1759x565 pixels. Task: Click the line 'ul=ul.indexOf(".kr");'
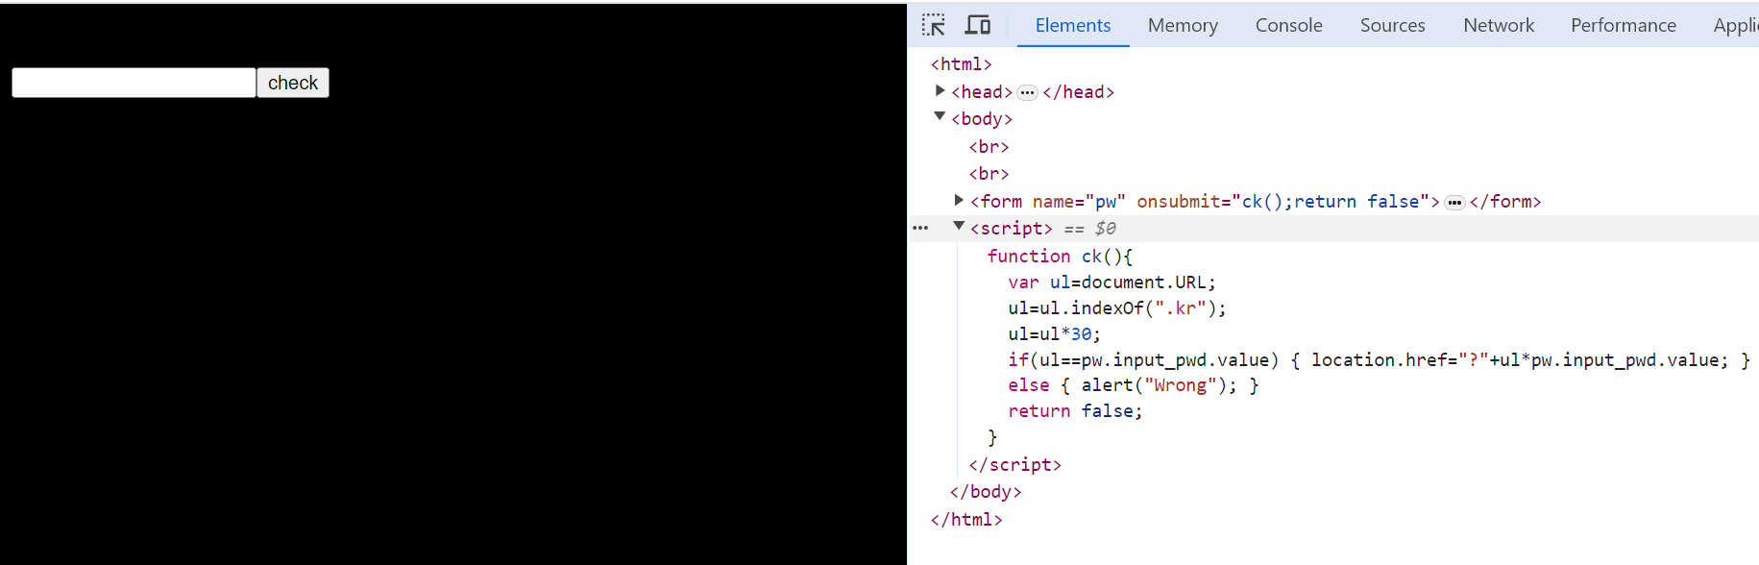pyautogui.click(x=1117, y=308)
